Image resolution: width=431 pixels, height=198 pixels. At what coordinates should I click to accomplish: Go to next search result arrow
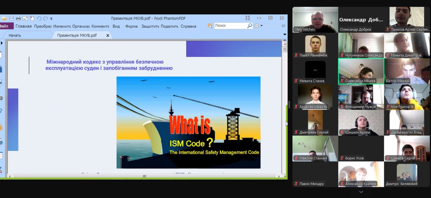(275, 26)
